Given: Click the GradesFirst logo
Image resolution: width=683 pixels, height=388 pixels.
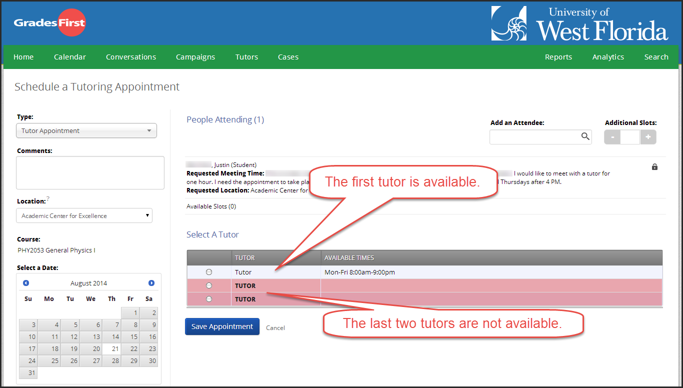Looking at the screenshot, I should point(49,22).
